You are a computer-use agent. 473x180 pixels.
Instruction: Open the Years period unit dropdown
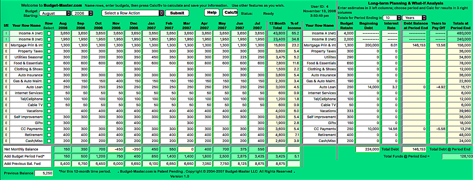point(414,18)
